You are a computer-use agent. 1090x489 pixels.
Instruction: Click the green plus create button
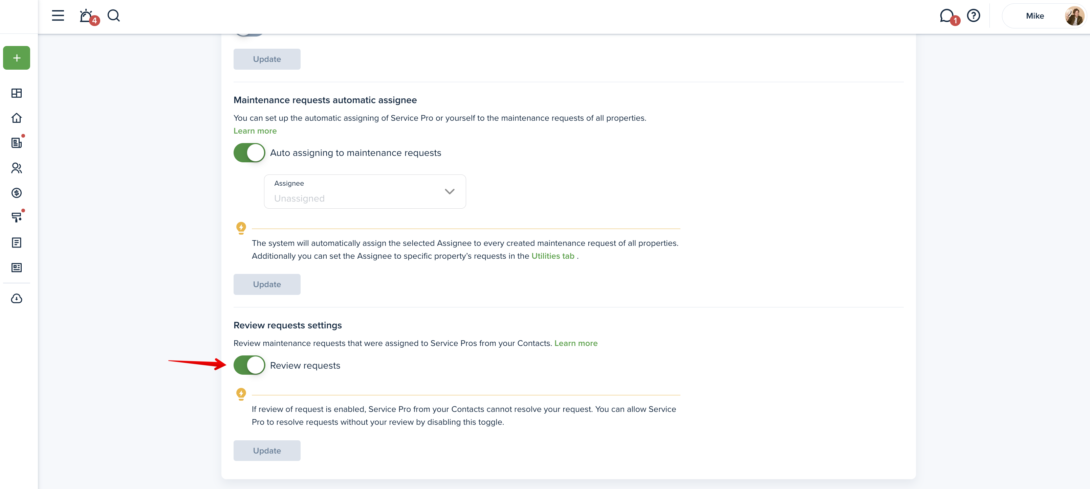pos(17,58)
